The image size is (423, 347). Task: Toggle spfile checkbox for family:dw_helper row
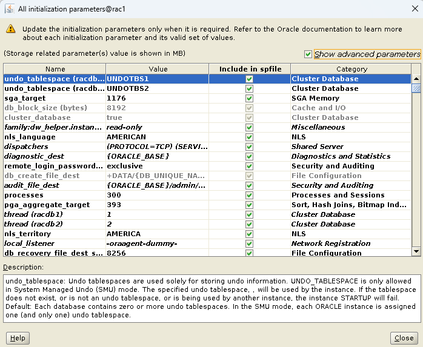pyautogui.click(x=249, y=128)
